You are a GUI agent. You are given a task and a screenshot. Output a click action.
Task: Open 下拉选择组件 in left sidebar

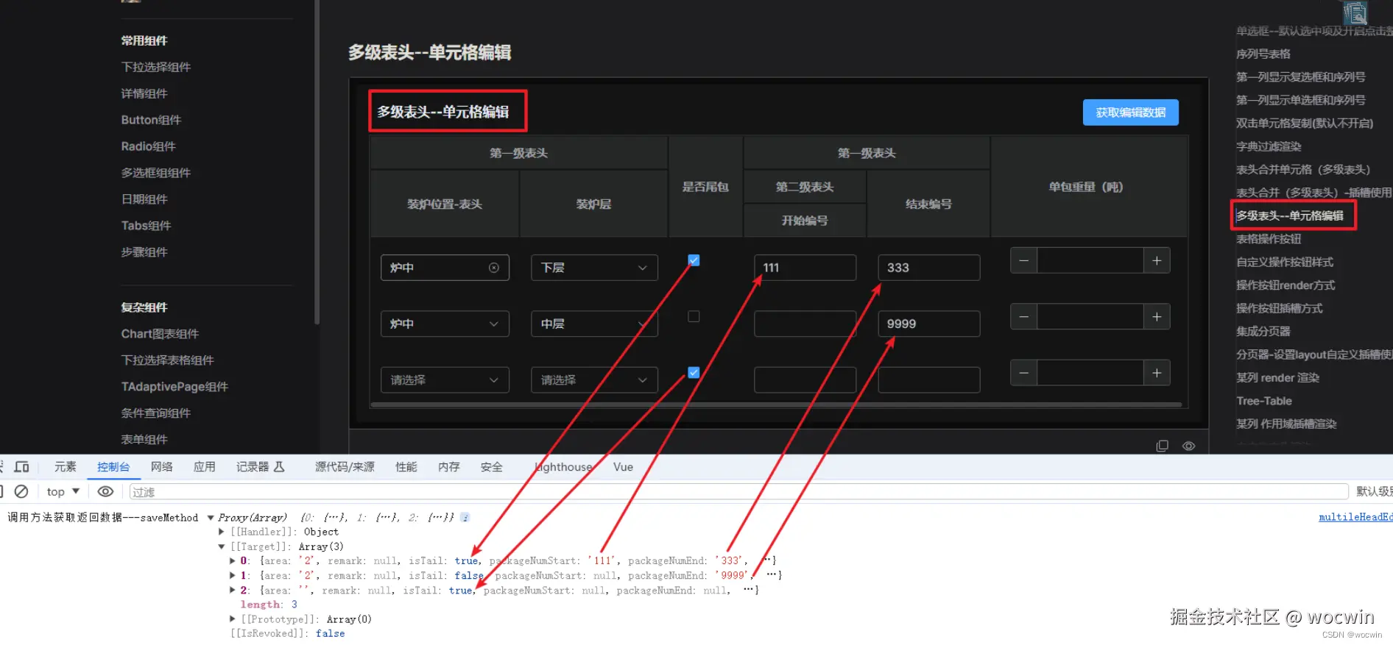[156, 67]
